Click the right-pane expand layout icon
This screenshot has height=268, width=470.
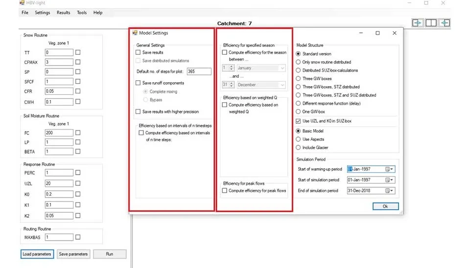(x=445, y=23)
